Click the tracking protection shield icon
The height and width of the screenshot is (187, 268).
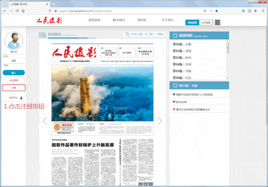(50, 11)
